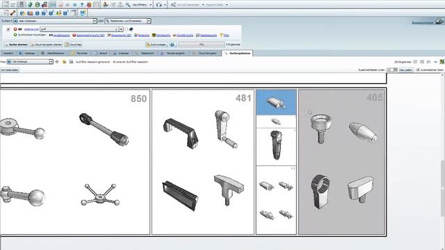Switch to the Analysen tab
This screenshot has width=445, height=250.
(x=122, y=53)
